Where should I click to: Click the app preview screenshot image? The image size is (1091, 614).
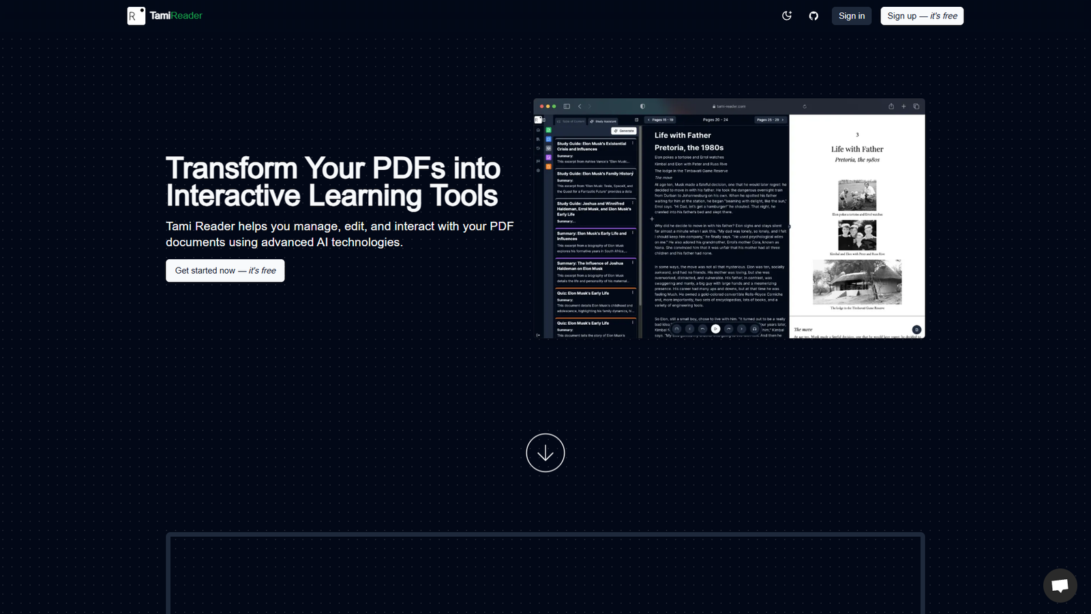tap(729, 218)
